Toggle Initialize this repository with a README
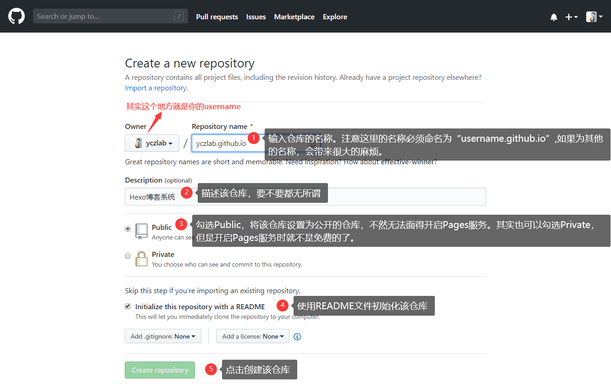Viewport: 611px width, 384px height. click(128, 306)
